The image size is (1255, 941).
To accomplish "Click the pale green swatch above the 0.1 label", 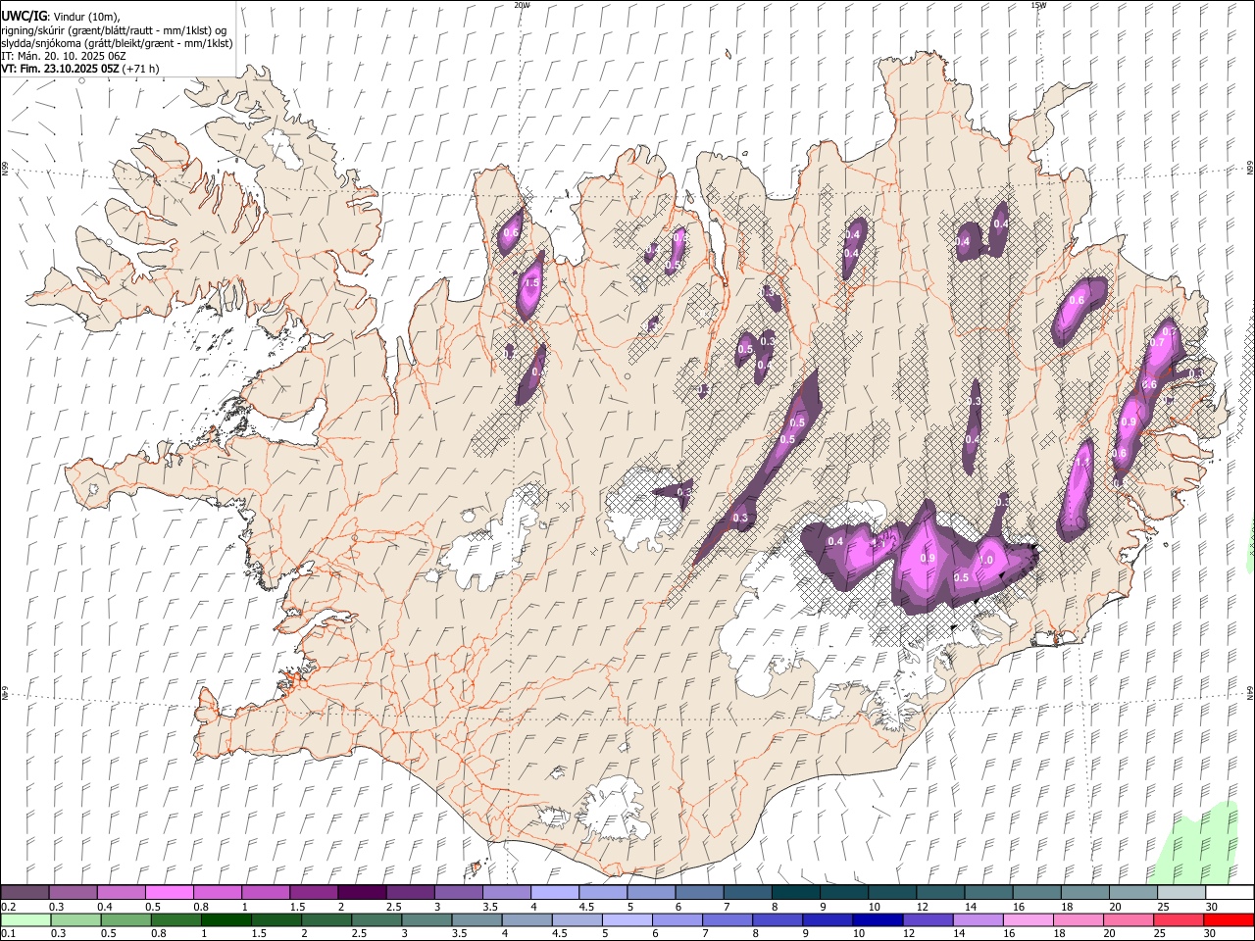I will (25, 920).
